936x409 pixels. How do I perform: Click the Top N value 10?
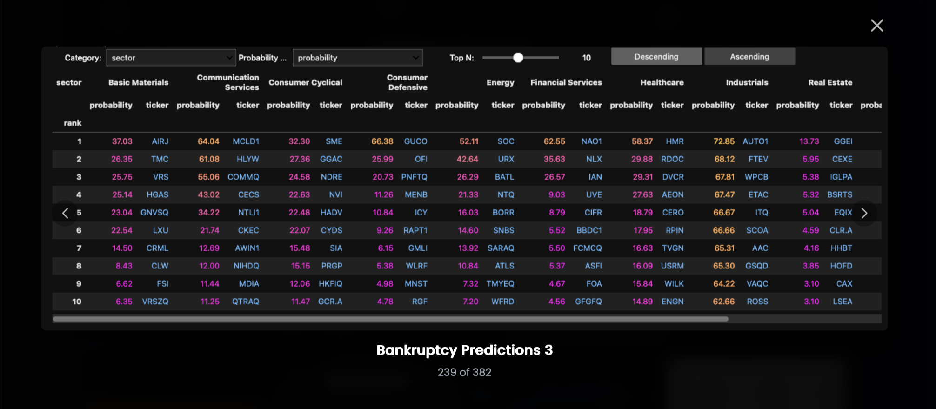pyautogui.click(x=586, y=58)
